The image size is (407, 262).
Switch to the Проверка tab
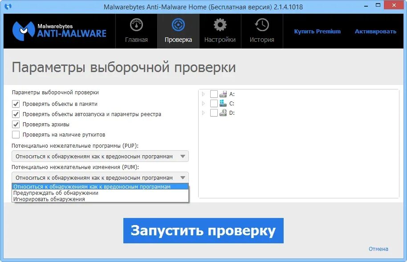pos(178,31)
